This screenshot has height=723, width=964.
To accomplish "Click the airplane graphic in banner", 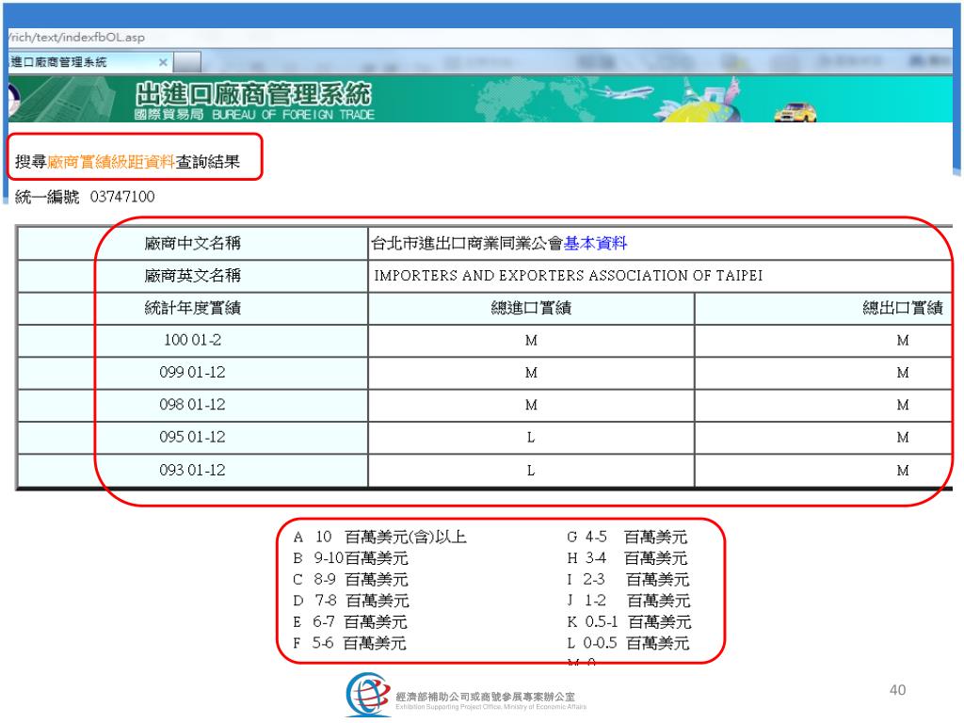I will point(622,93).
